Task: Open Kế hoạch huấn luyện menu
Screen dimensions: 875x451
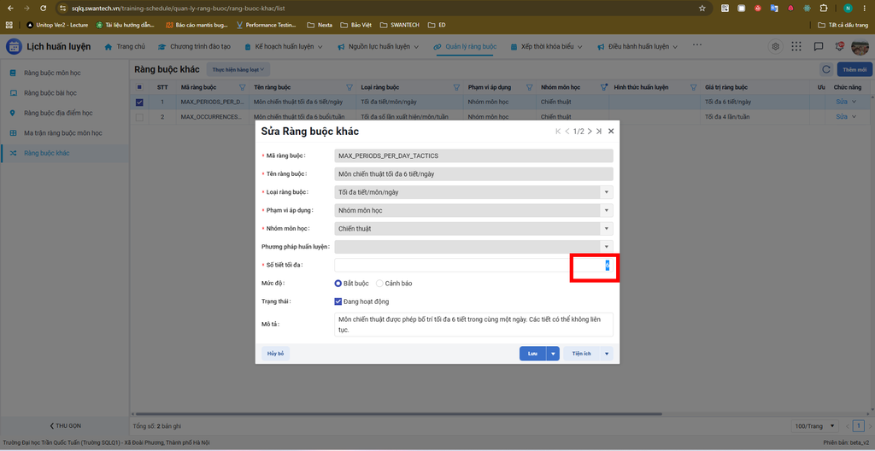Action: 285,47
